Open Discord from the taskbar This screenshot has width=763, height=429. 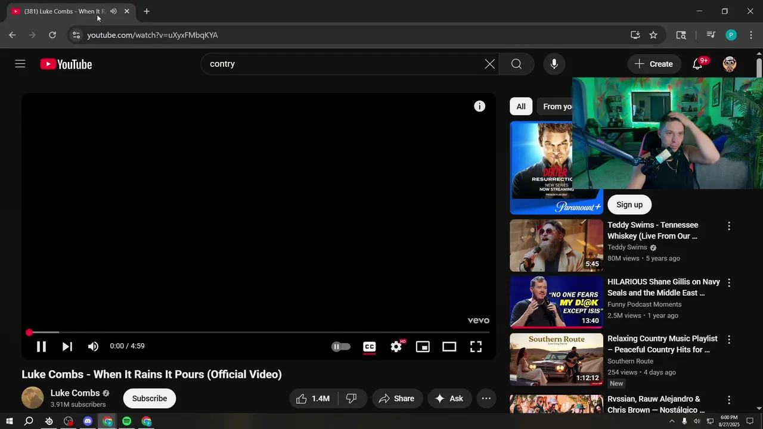tap(88, 421)
